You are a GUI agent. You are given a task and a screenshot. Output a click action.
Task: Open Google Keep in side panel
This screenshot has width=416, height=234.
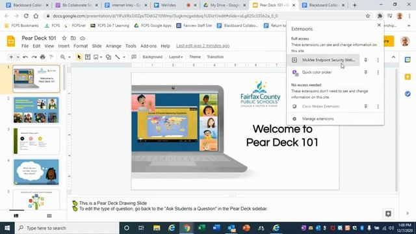(x=408, y=77)
